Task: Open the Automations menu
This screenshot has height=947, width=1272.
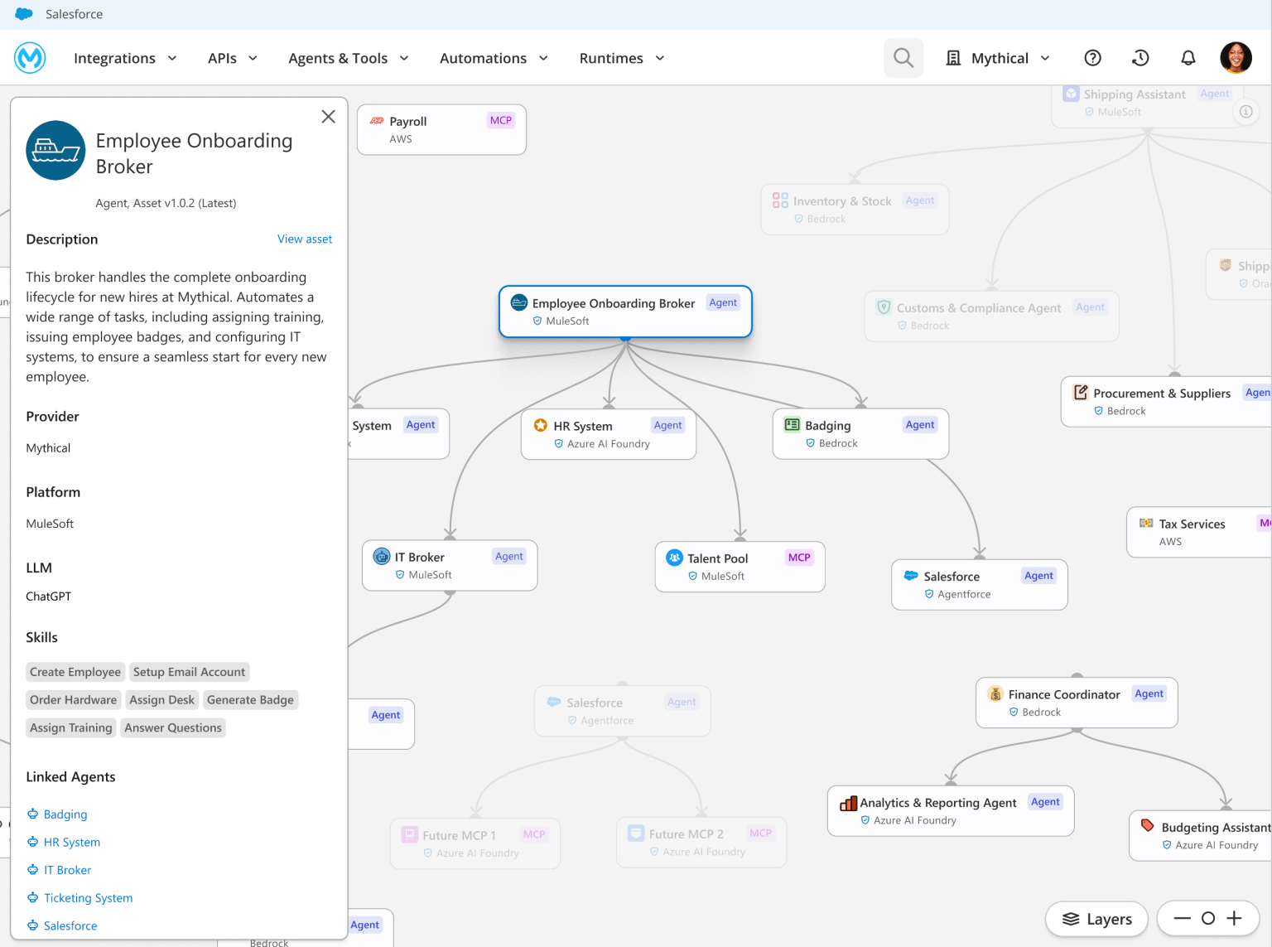Action: pos(494,58)
